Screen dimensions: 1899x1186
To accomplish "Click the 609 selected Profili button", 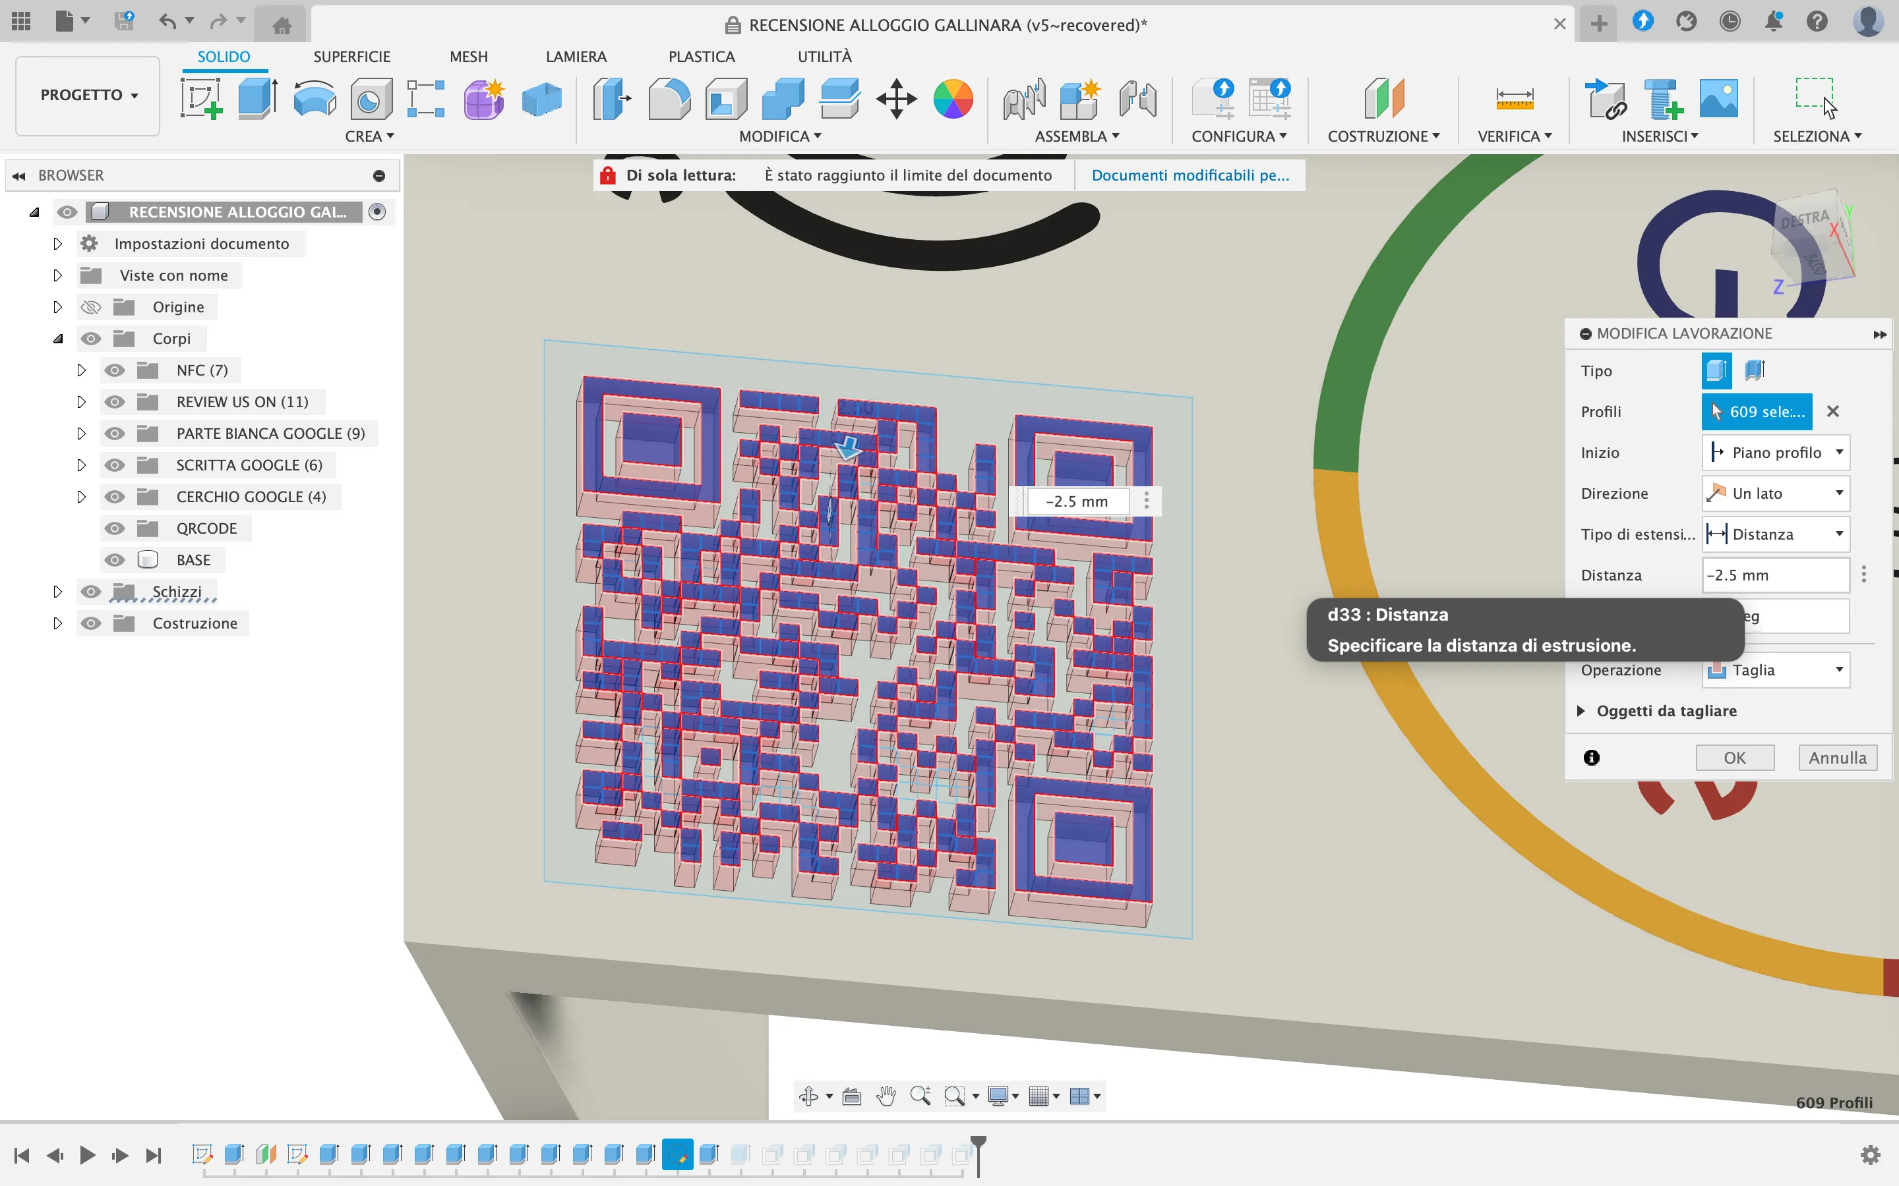I will click(x=1757, y=412).
